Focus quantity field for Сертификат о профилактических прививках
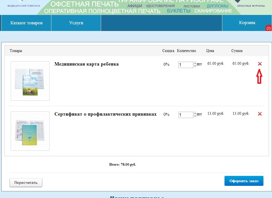The image size is (272, 198). (186, 115)
